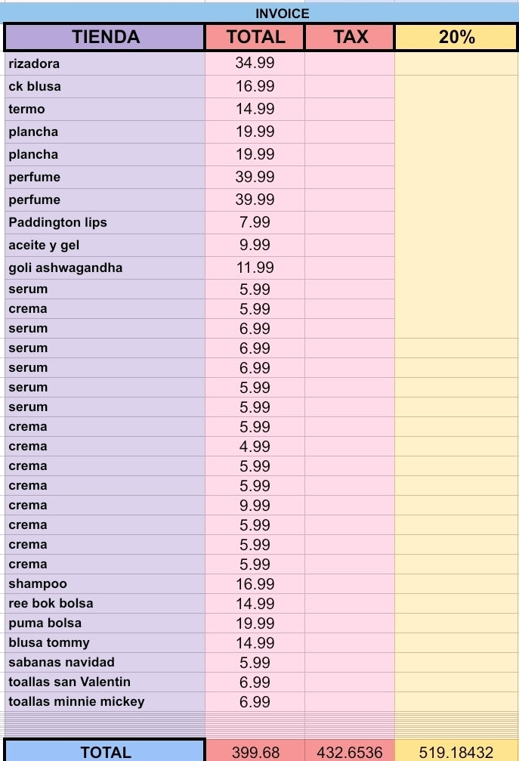
Task: Click the sabanas navidad cell
Action: pos(105,663)
